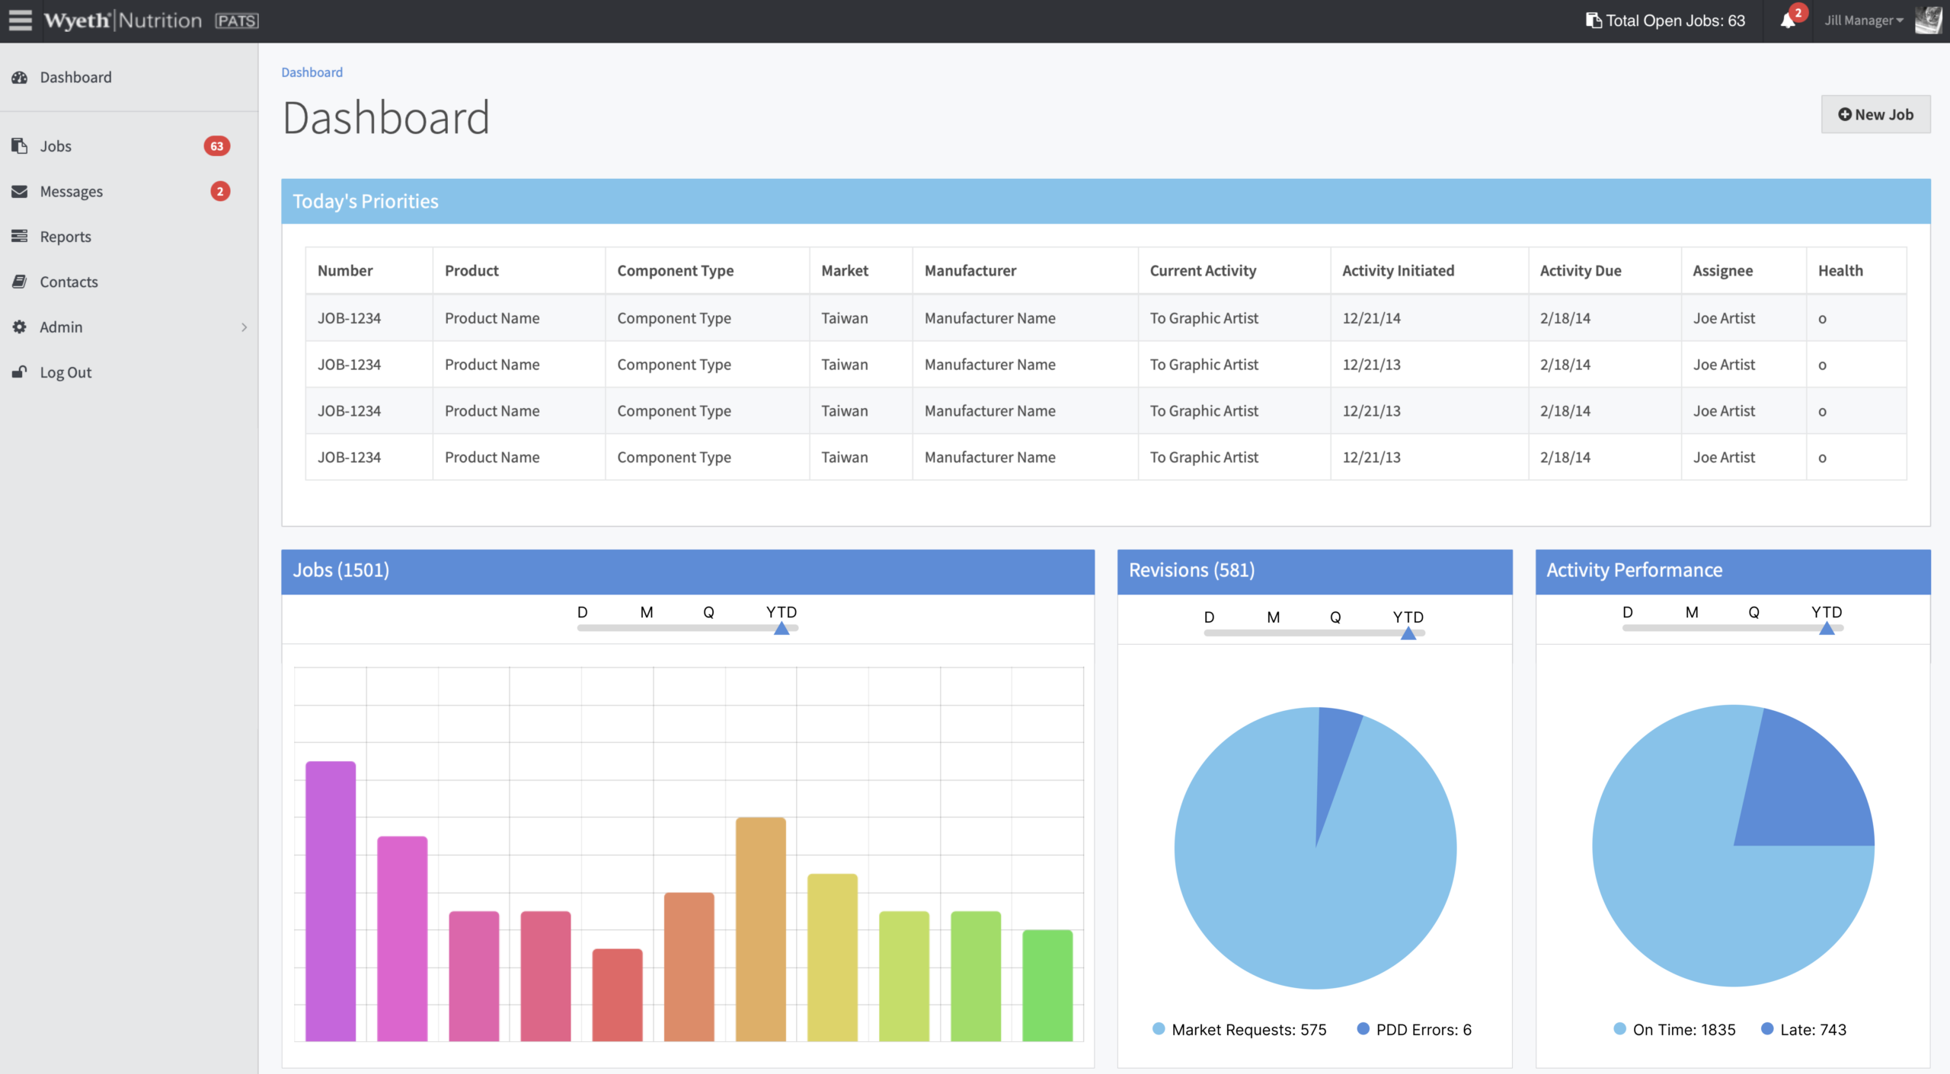Select Q period in Activity Performance panel

tap(1753, 612)
